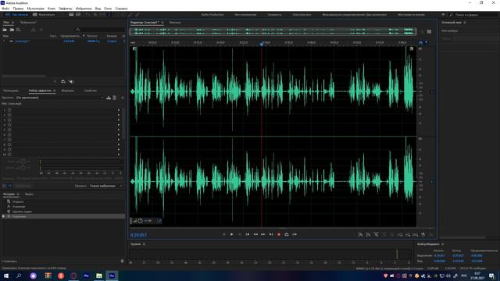Move playhead to previous marker
The width and height of the screenshot is (500, 281).
point(248,234)
